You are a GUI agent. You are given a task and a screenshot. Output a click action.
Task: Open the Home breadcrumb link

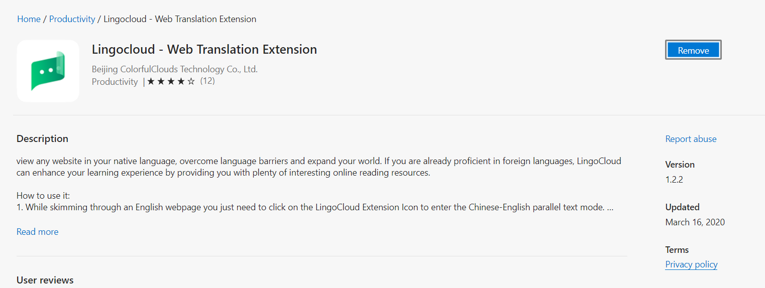point(29,19)
